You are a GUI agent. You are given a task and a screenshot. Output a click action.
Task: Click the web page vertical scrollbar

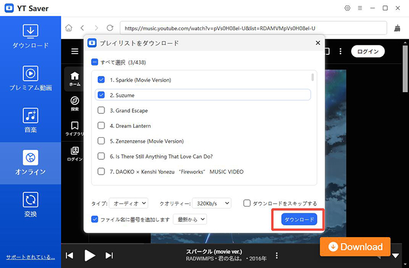click(x=405, y=68)
